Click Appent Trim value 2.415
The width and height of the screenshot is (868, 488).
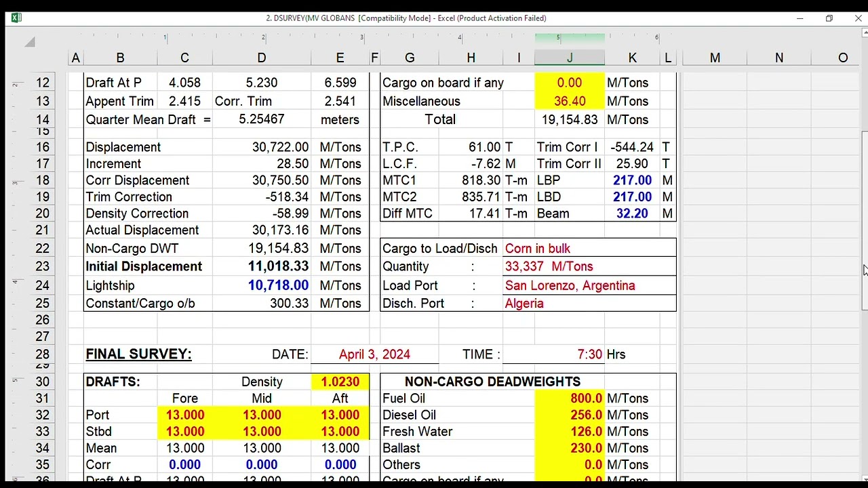tap(184, 101)
